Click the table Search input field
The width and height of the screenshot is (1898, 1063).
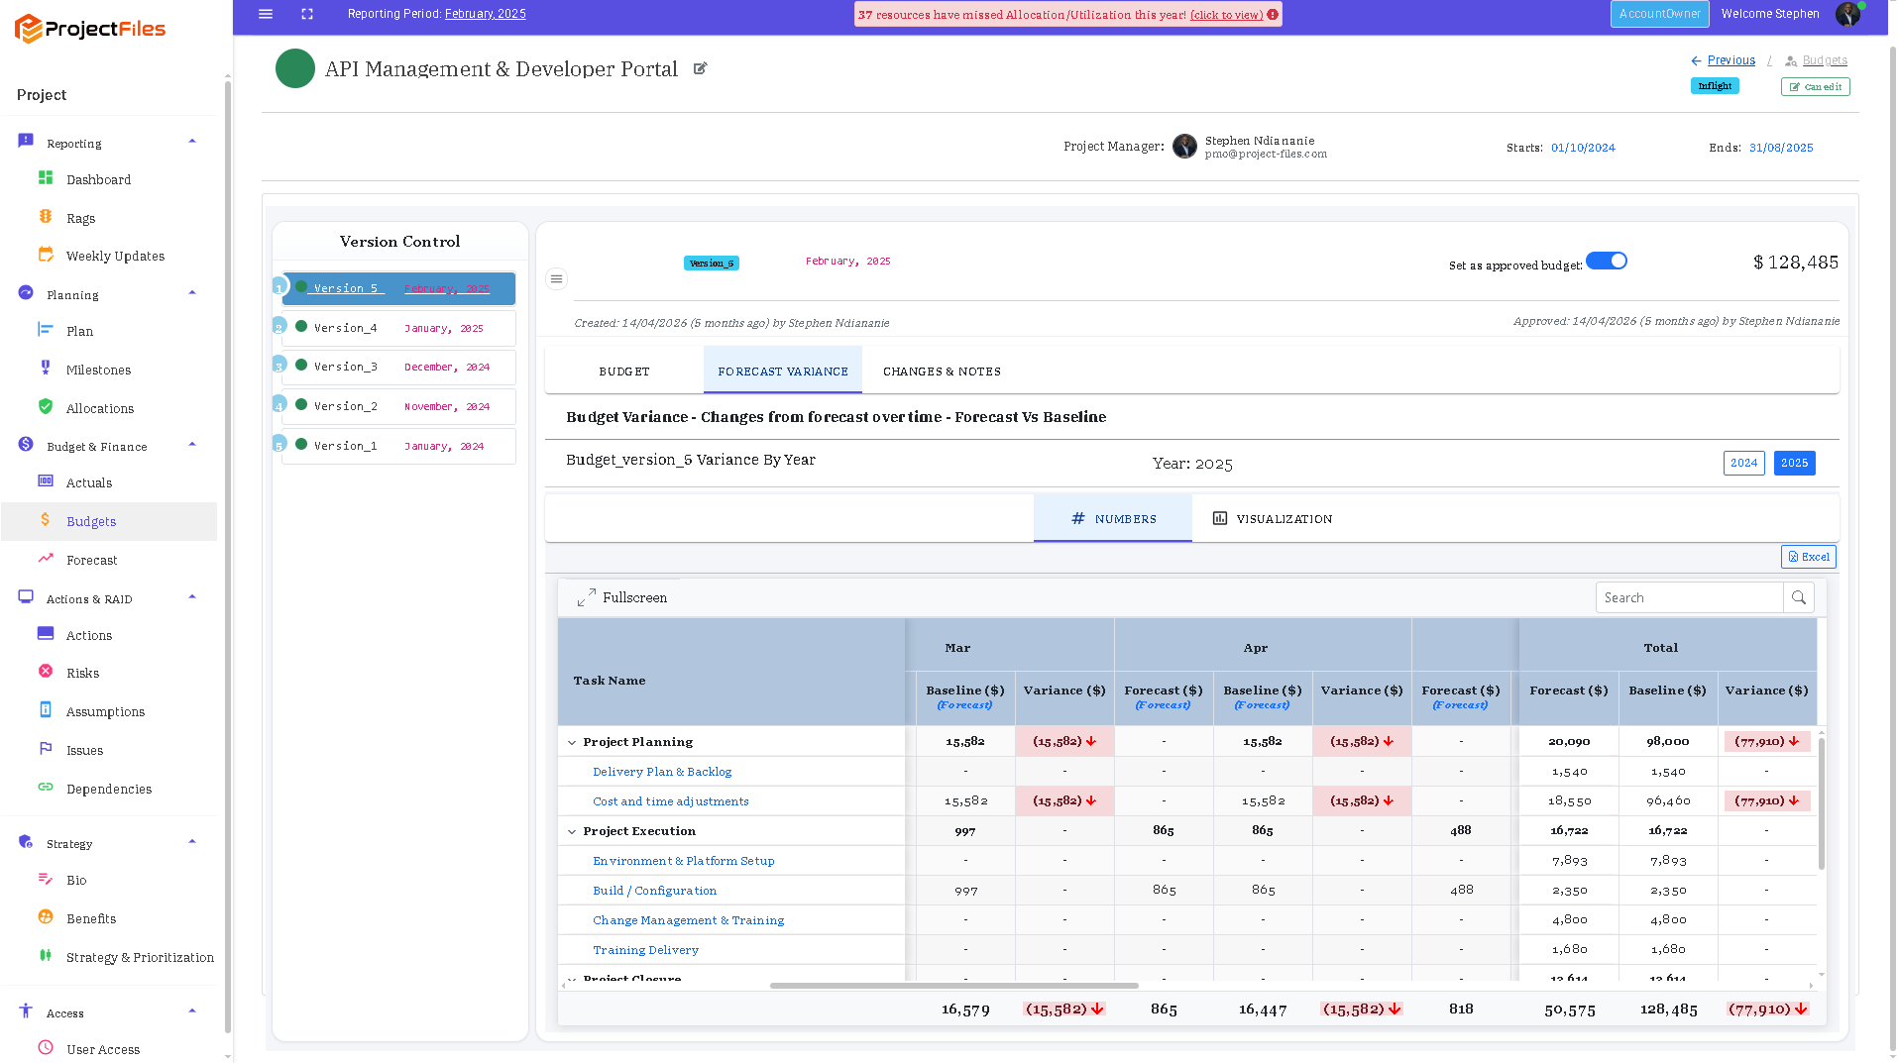[x=1689, y=597]
